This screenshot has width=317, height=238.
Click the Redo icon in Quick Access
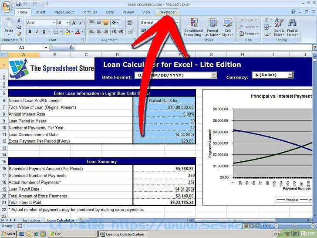pyautogui.click(x=34, y=3)
